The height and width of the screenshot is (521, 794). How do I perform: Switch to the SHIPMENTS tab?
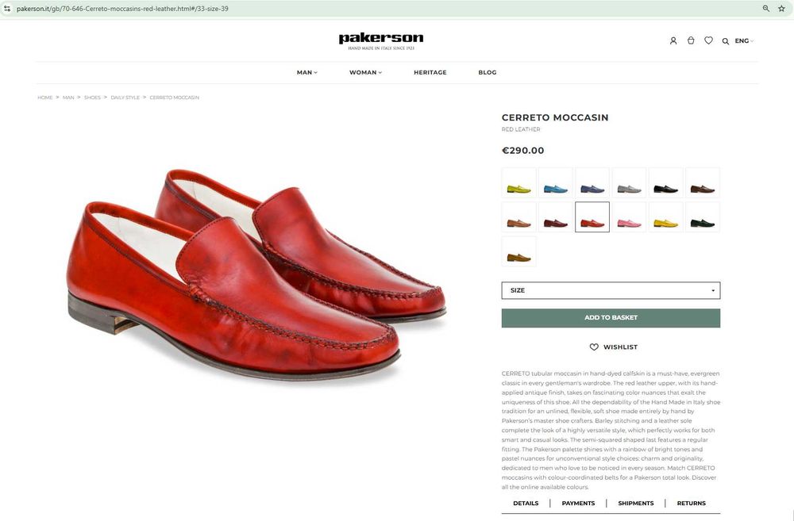pos(636,504)
